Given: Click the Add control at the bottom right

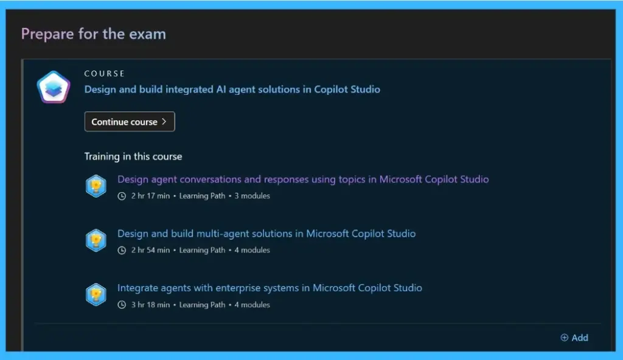Looking at the screenshot, I should click(579, 337).
